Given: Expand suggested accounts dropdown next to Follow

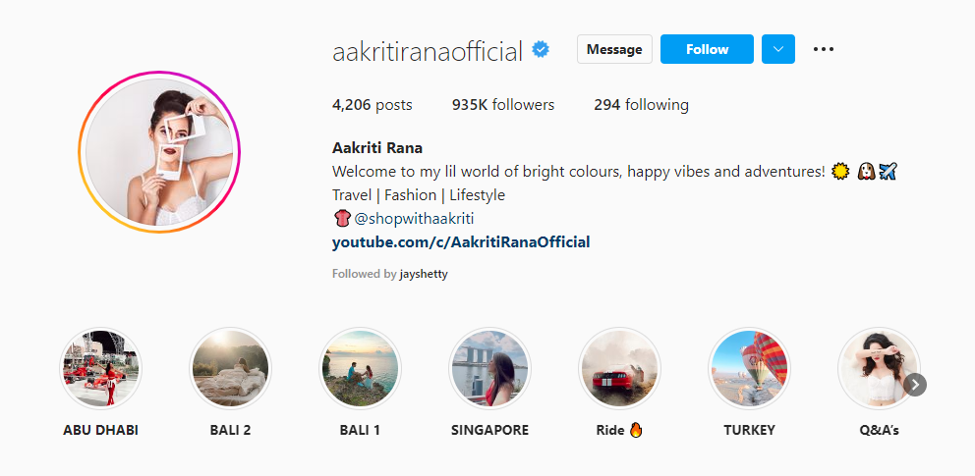Looking at the screenshot, I should pos(777,49).
